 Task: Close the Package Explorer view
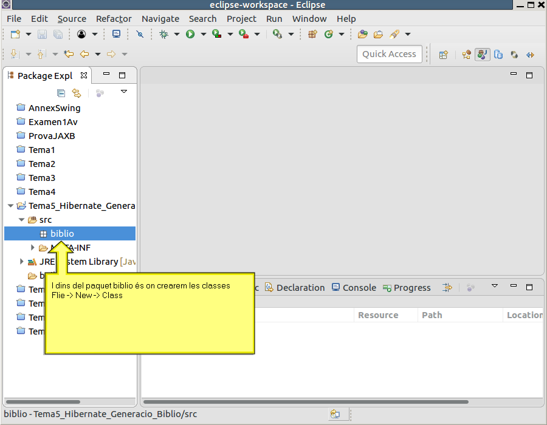[x=84, y=75]
